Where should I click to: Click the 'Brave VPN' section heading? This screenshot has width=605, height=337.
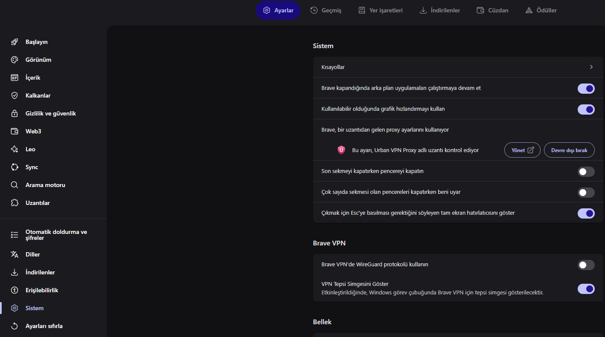(x=329, y=243)
